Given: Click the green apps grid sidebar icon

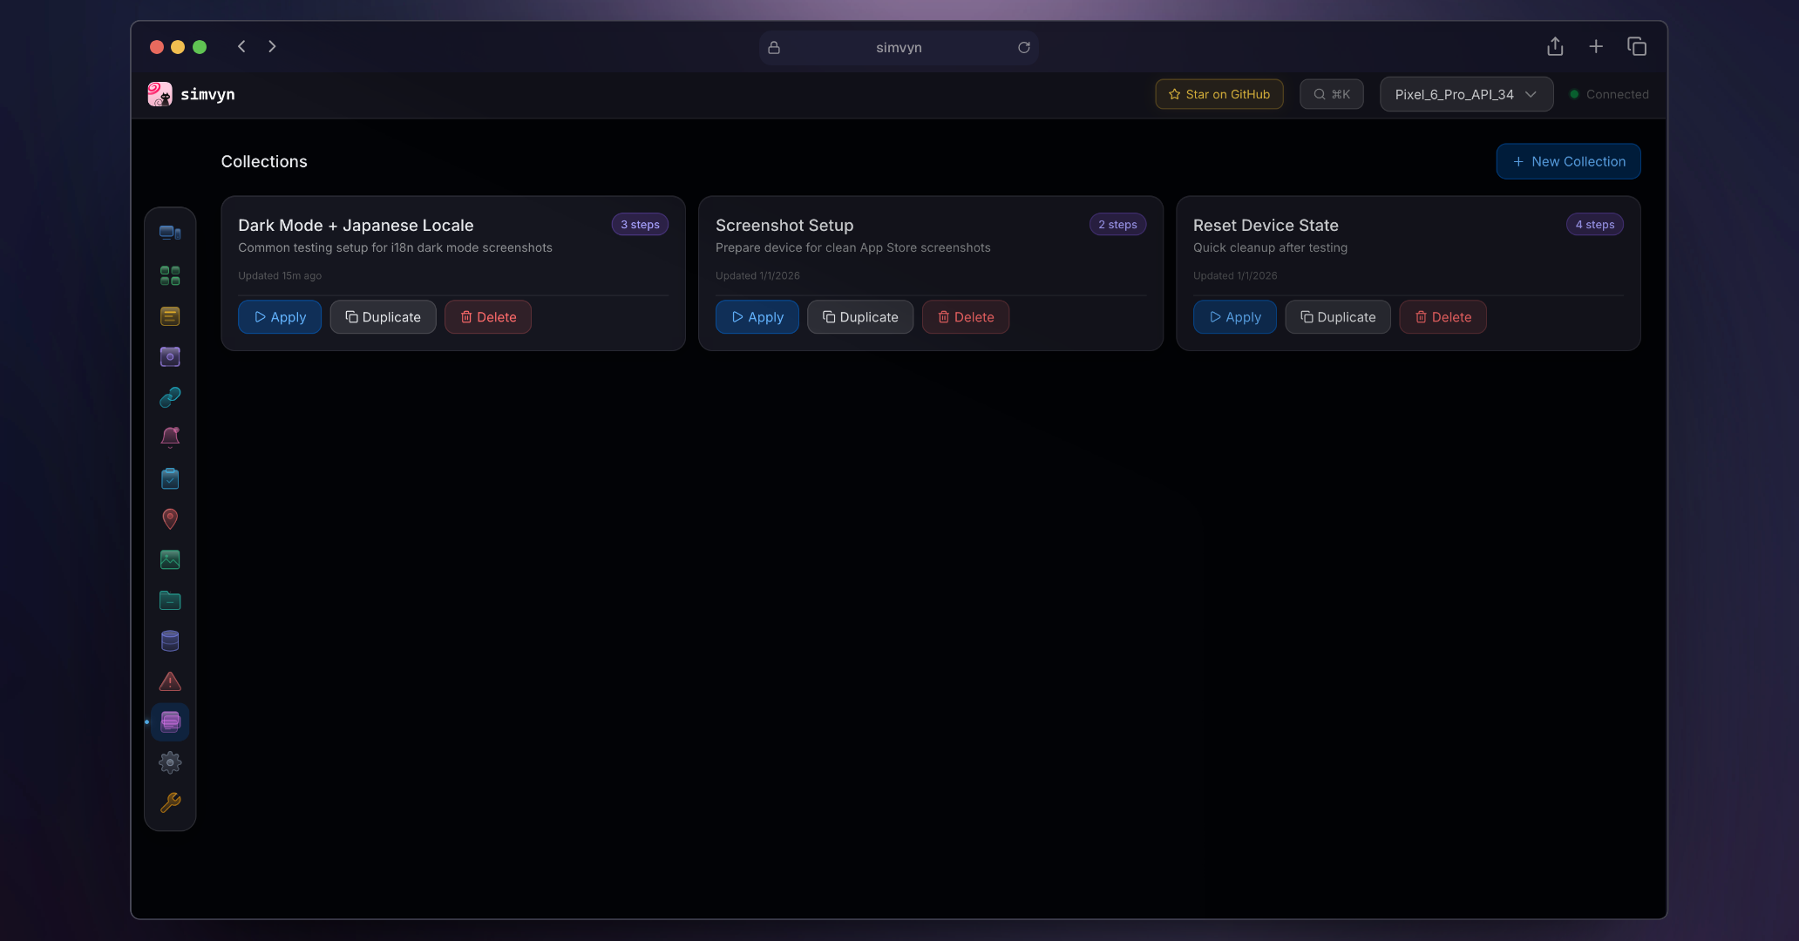Looking at the screenshot, I should [x=170, y=276].
